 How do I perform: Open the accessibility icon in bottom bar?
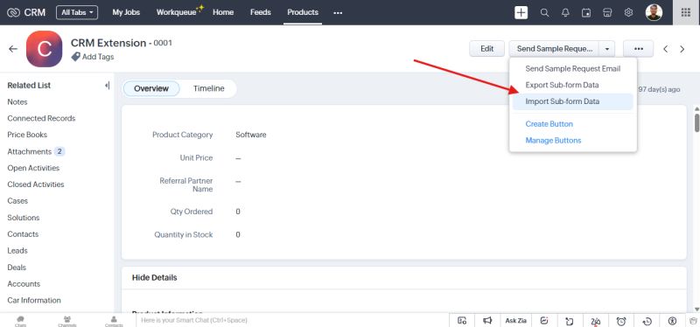[672, 321]
